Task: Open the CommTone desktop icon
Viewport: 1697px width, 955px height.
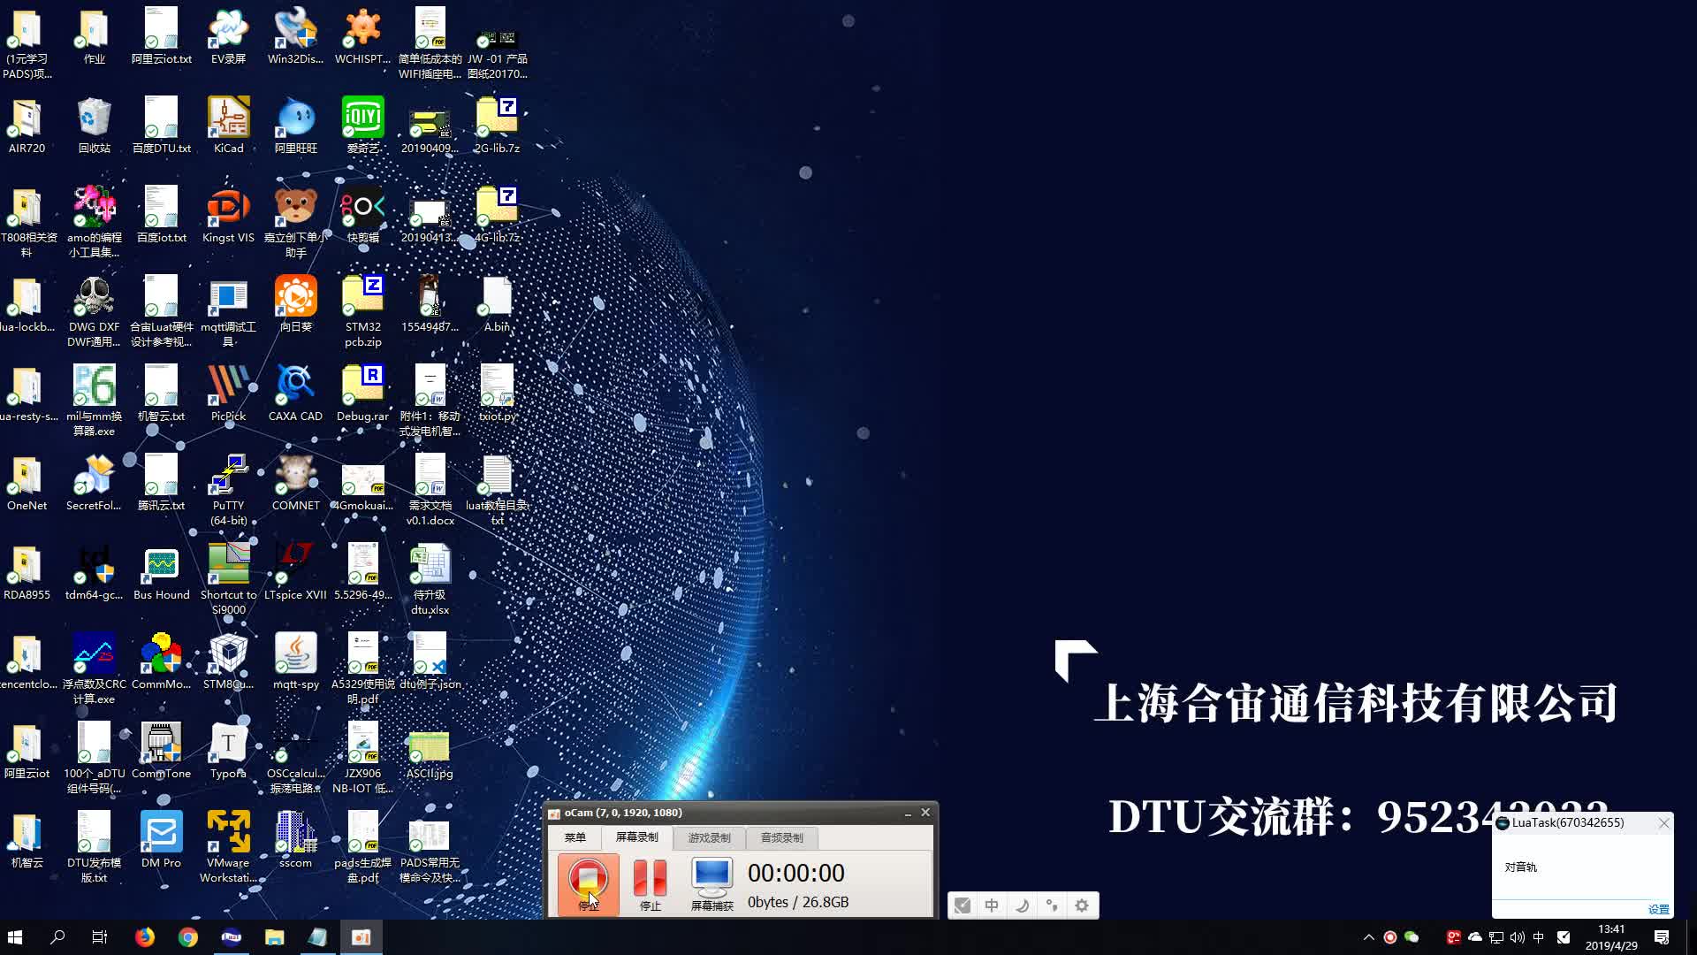Action: pyautogui.click(x=161, y=751)
